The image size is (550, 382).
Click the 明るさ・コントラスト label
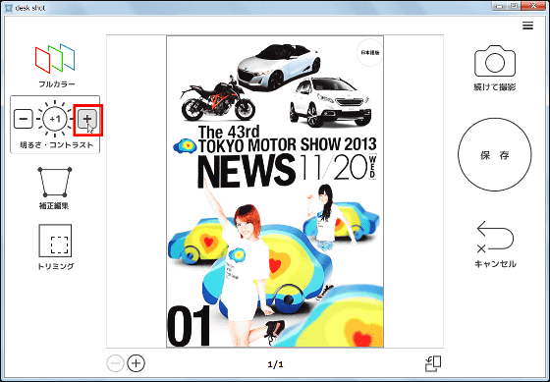click(x=57, y=145)
